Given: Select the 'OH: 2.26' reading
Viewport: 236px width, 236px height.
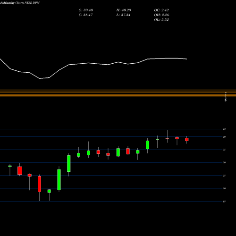Looking at the screenshot, I should (162, 15).
